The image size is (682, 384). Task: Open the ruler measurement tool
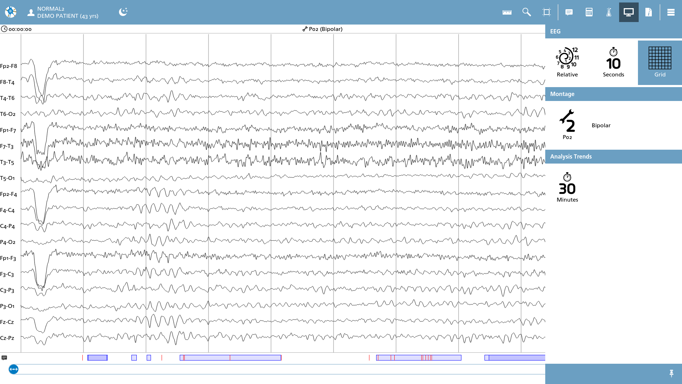(507, 12)
